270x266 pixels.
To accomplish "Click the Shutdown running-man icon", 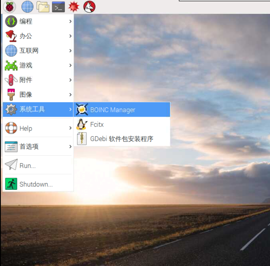I will (11, 184).
